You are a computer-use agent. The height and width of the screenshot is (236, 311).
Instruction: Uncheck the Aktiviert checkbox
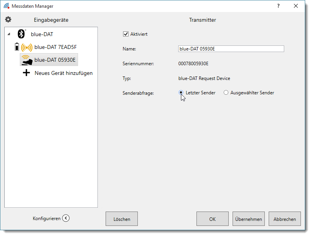pos(125,34)
